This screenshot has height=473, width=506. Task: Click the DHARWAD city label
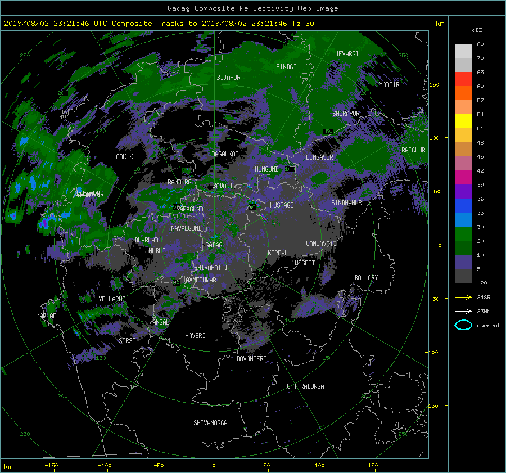[x=147, y=240]
